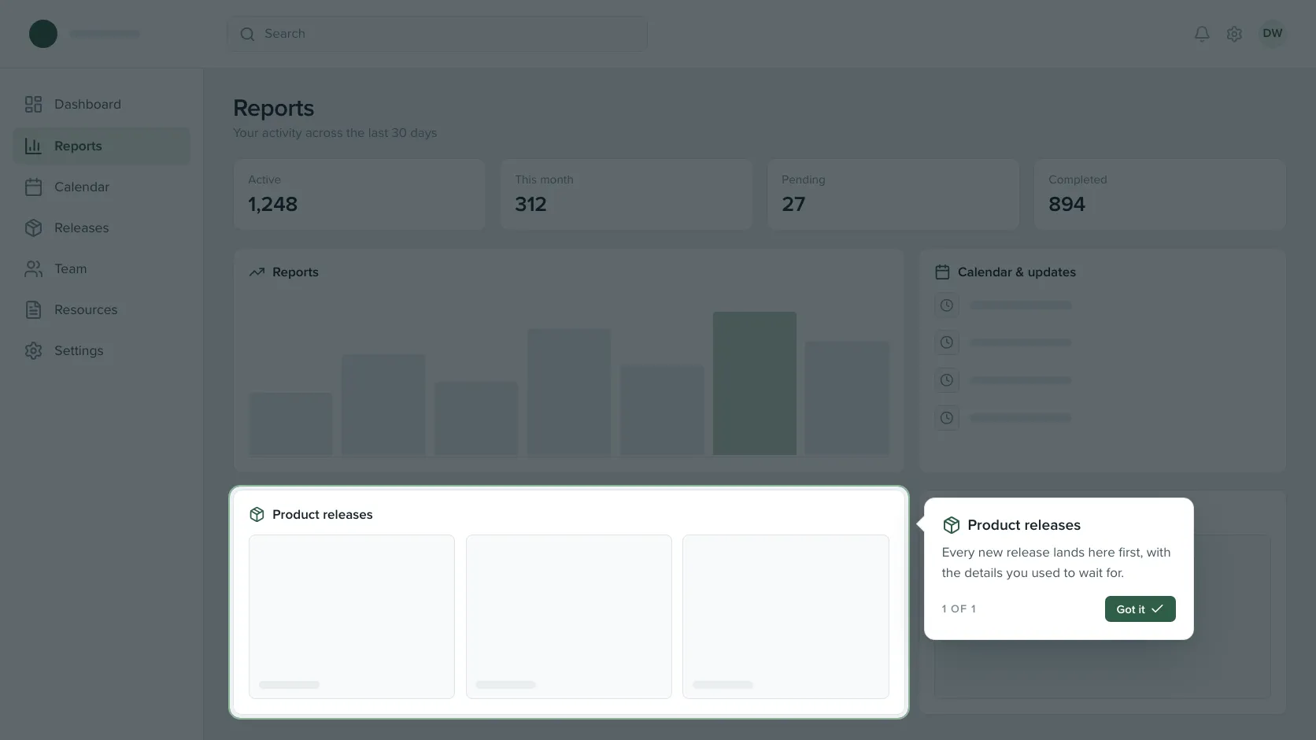Click the Product releases panel box icon
This screenshot has width=1316, height=740.
(x=257, y=514)
